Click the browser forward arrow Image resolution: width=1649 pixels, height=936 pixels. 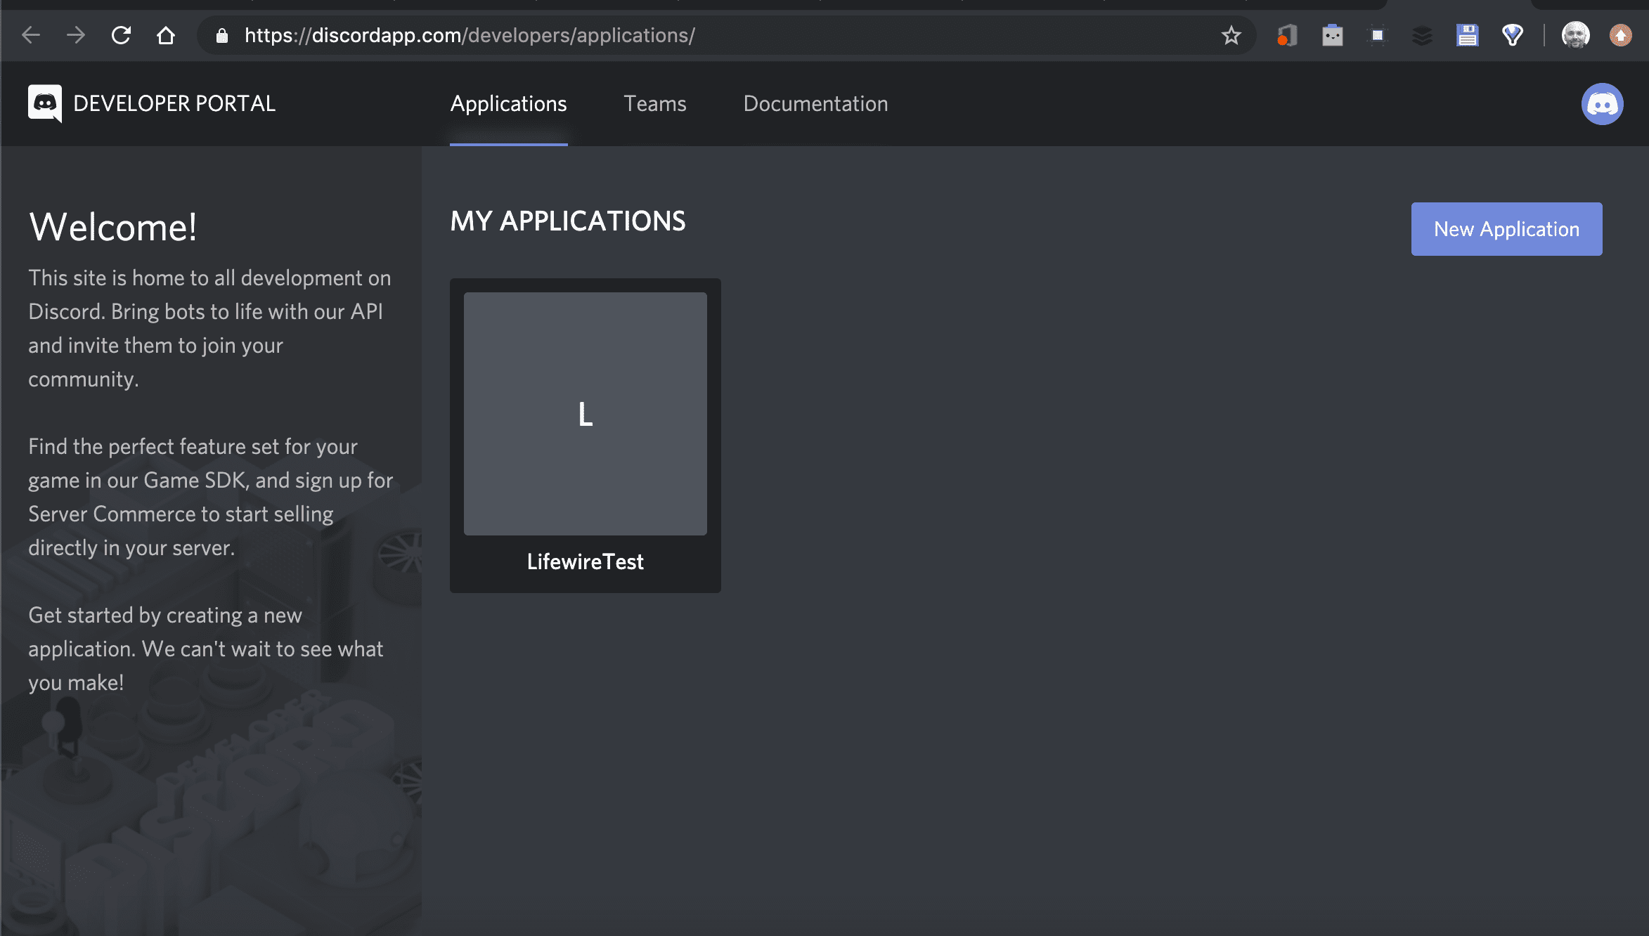point(76,35)
